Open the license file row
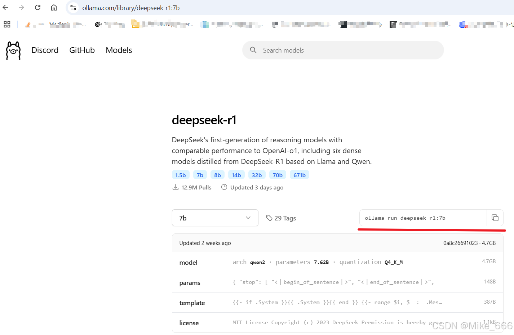This screenshot has width=514, height=335. pyautogui.click(x=338, y=323)
